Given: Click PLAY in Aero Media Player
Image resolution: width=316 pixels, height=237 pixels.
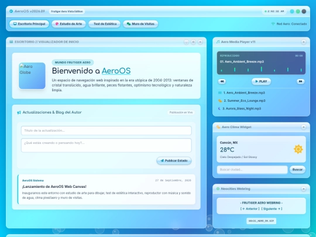Looking at the screenshot, I should point(261,81).
